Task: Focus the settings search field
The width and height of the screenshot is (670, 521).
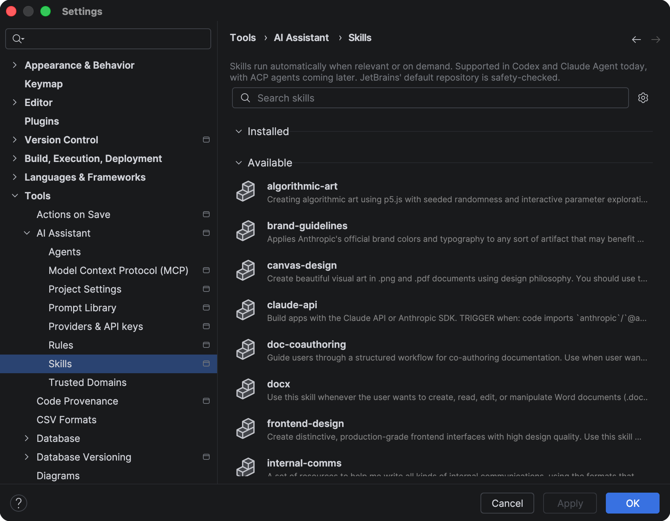Action: coord(108,39)
